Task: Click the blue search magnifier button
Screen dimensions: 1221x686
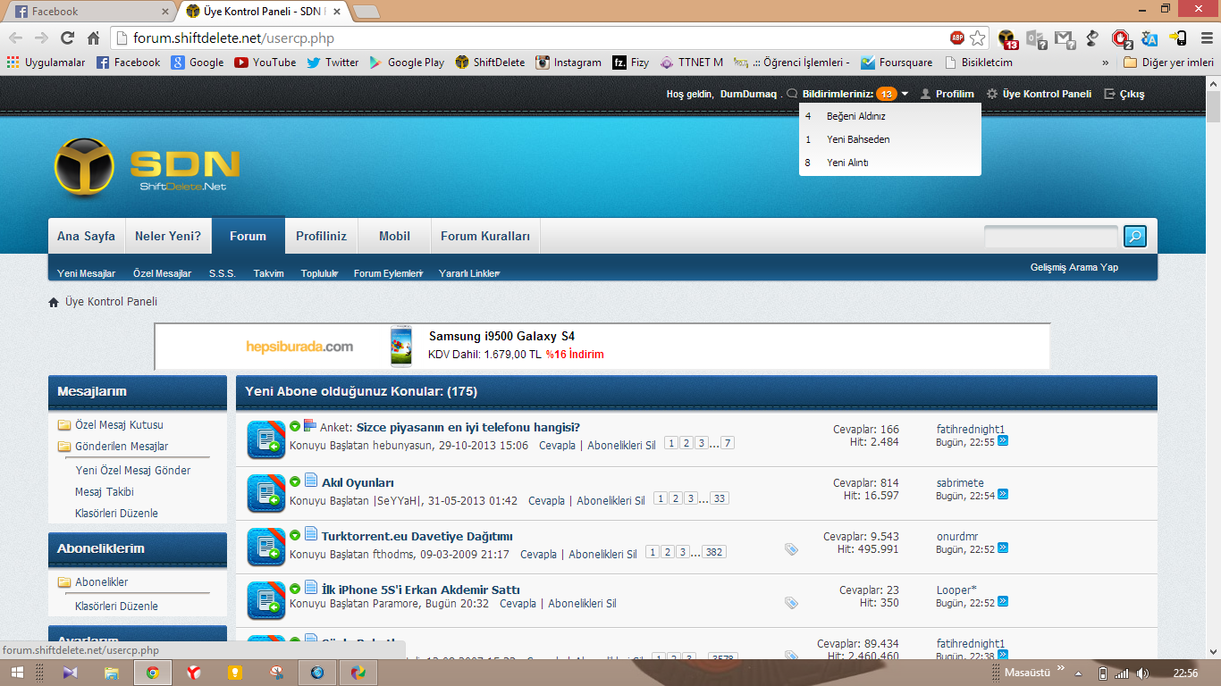Action: click(x=1134, y=236)
